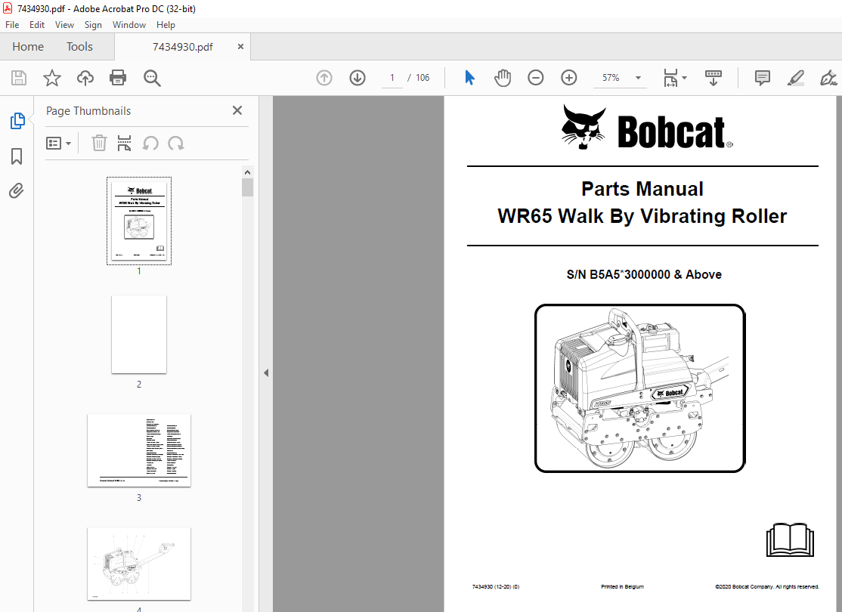The height and width of the screenshot is (612, 842).
Task: Add a comment sticky note
Action: click(762, 78)
